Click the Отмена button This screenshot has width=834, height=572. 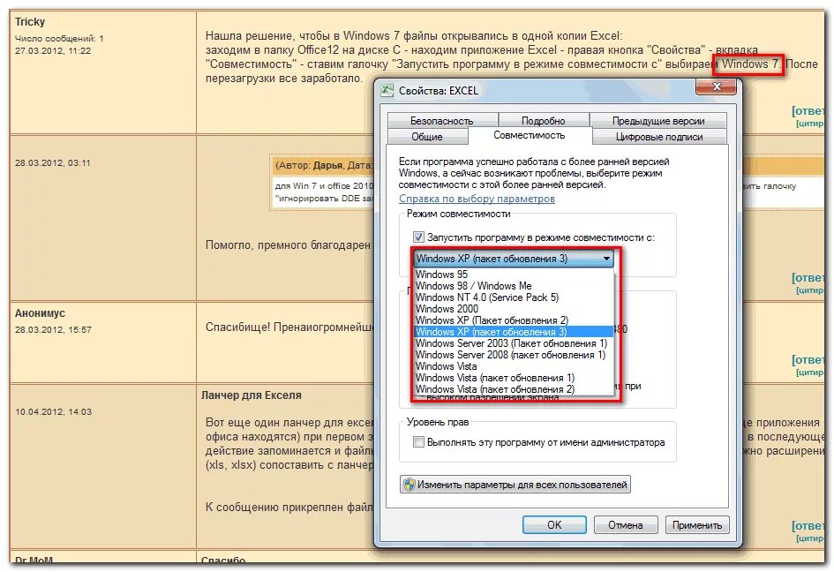pos(626,524)
